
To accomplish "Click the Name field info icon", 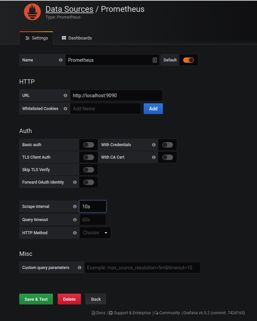I will pos(61,60).
